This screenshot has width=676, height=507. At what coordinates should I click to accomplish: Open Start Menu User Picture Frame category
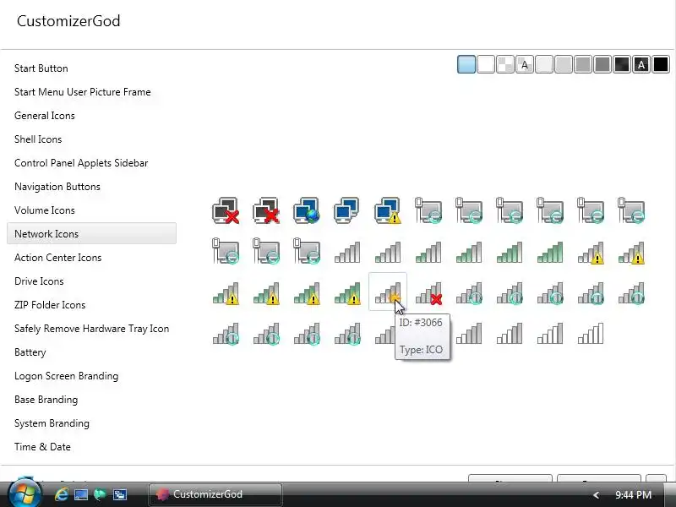82,92
